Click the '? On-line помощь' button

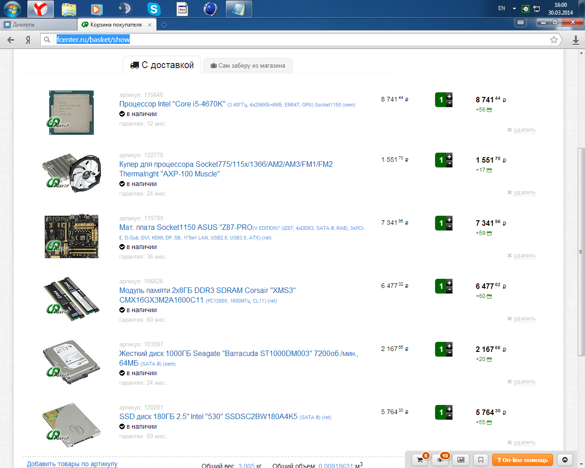tap(522, 460)
